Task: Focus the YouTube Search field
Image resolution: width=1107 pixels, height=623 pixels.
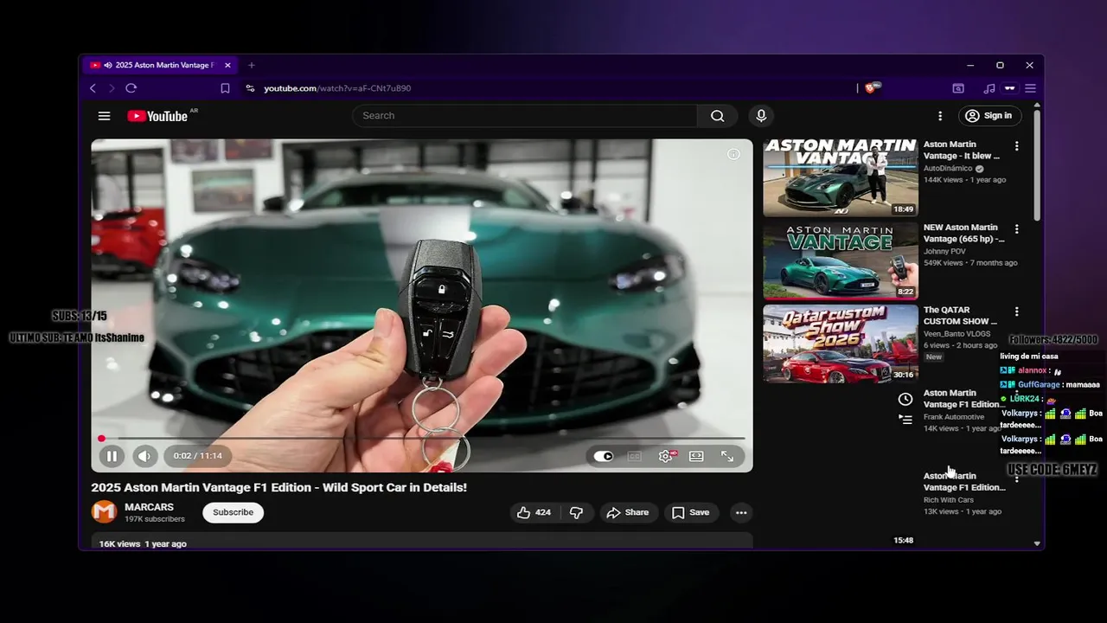Action: point(524,116)
